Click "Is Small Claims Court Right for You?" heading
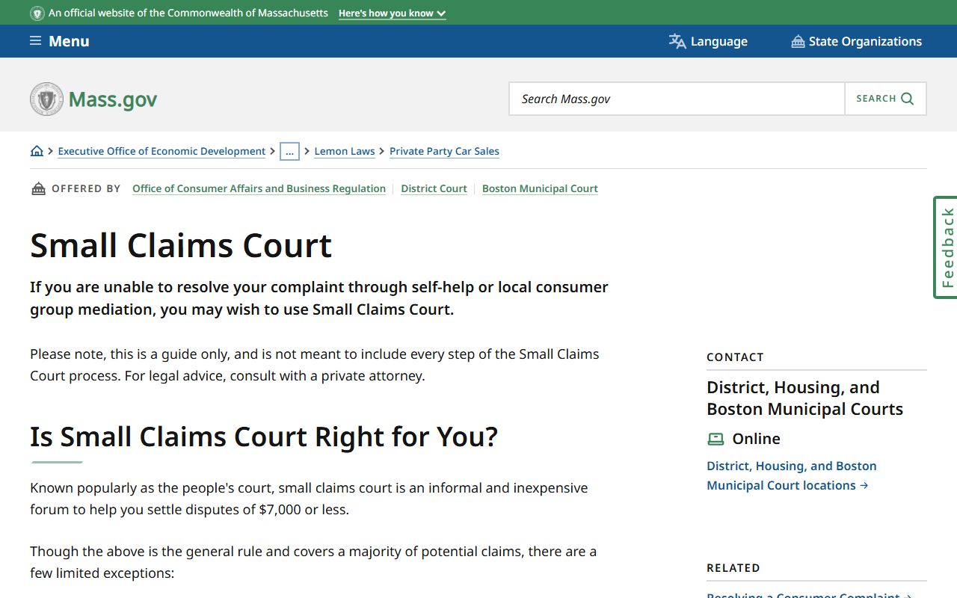Screen dimensions: 957x598 tap(264, 437)
